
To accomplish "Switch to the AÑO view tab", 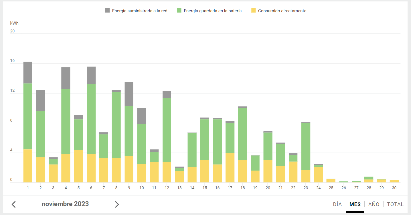I will point(374,204).
